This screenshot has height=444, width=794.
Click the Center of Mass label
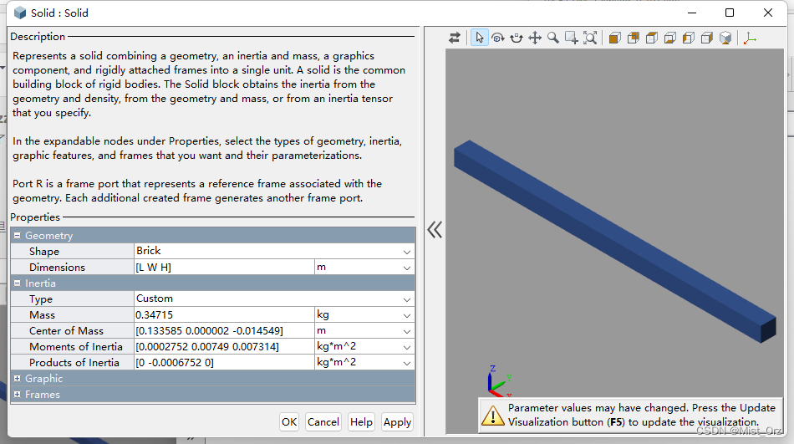66,330
